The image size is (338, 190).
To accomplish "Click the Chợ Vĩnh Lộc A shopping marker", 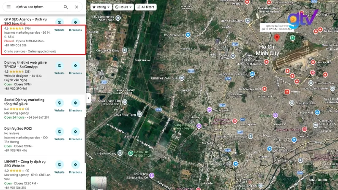I will [188, 35].
